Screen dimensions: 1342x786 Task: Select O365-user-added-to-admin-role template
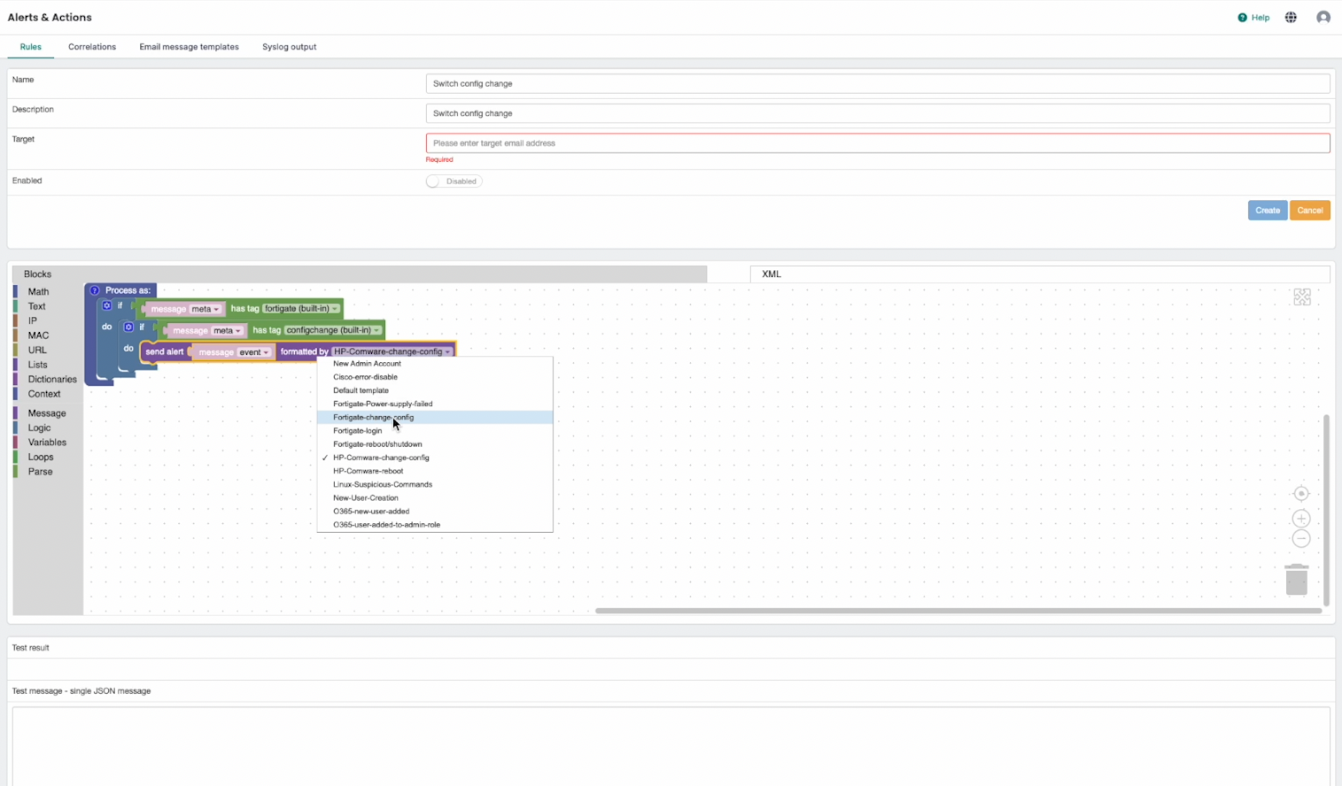point(435,525)
